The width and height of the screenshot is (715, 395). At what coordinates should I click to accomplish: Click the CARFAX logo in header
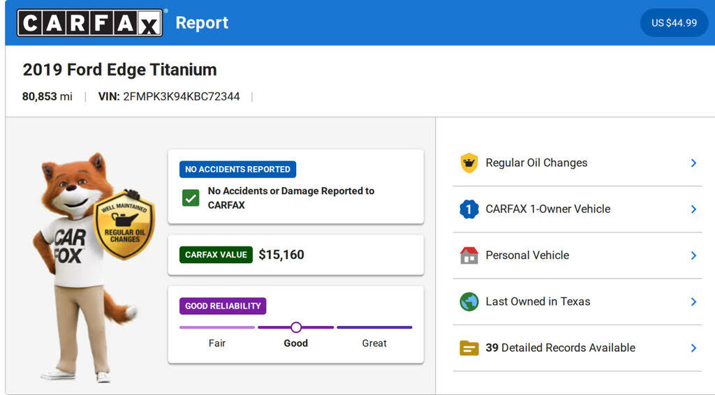tap(89, 23)
